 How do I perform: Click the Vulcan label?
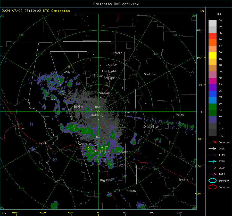coord(131,191)
